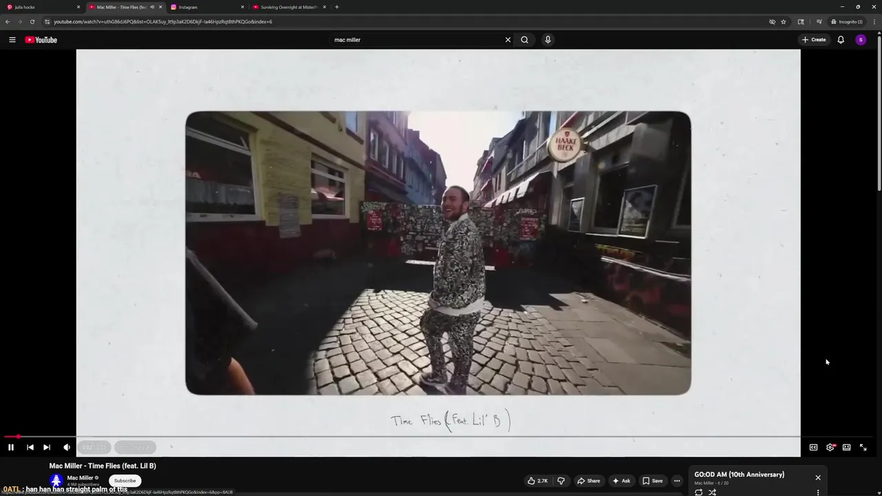Screen dimensions: 882x496
Task: Go to YouTube home via logo
Action: point(41,40)
